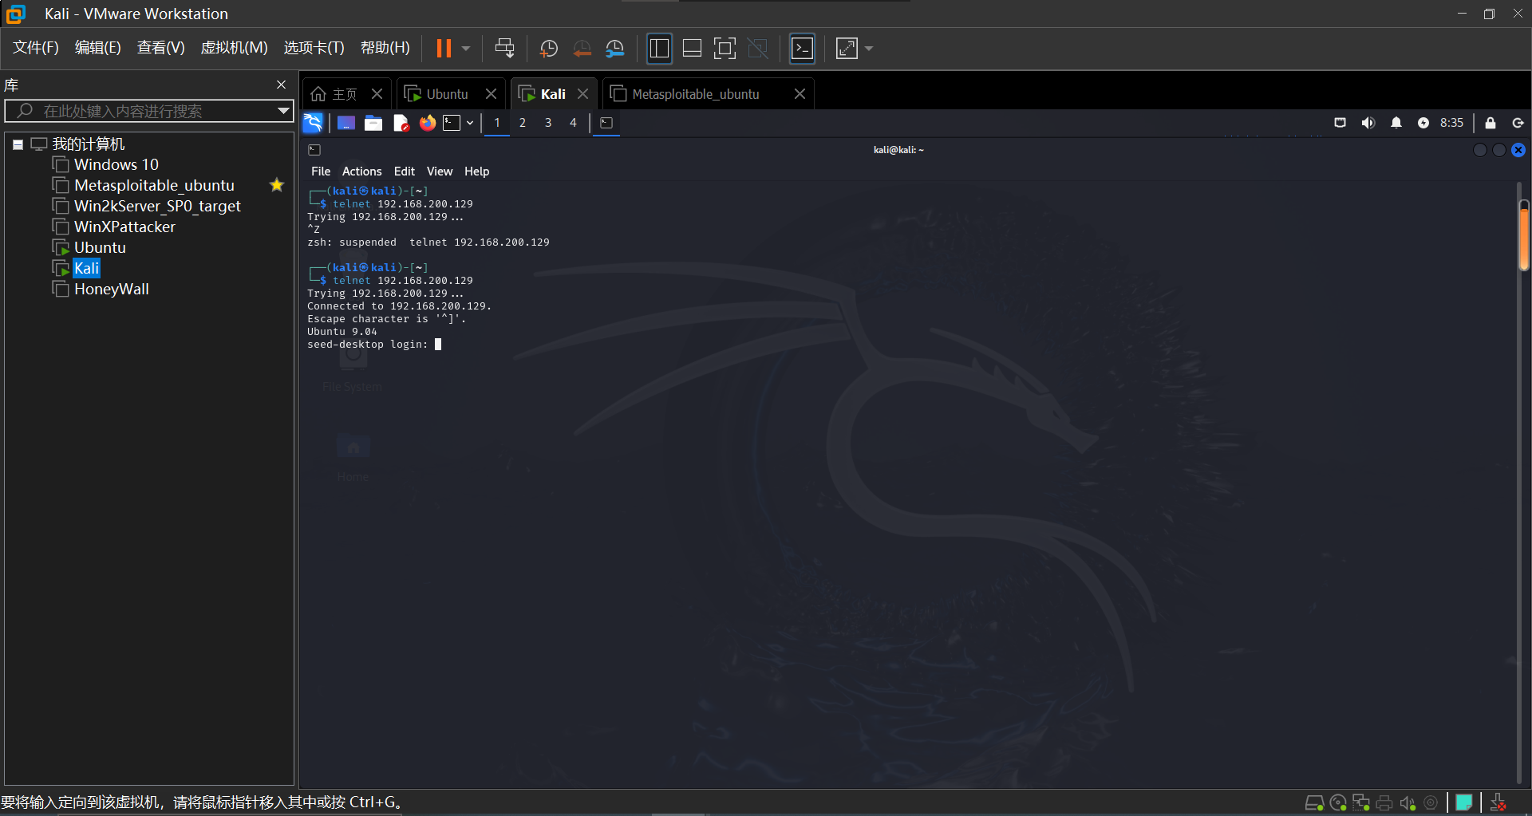Image resolution: width=1532 pixels, height=816 pixels.
Task: Open the Kali network connection indicator
Action: coord(1340,123)
